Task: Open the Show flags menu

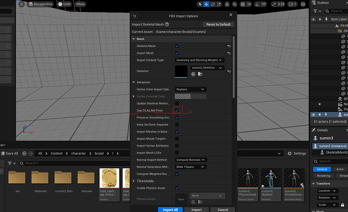Action: (x=80, y=4)
